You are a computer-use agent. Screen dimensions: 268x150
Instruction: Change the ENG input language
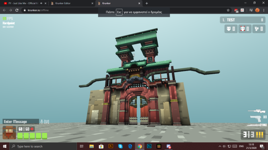[241, 146]
